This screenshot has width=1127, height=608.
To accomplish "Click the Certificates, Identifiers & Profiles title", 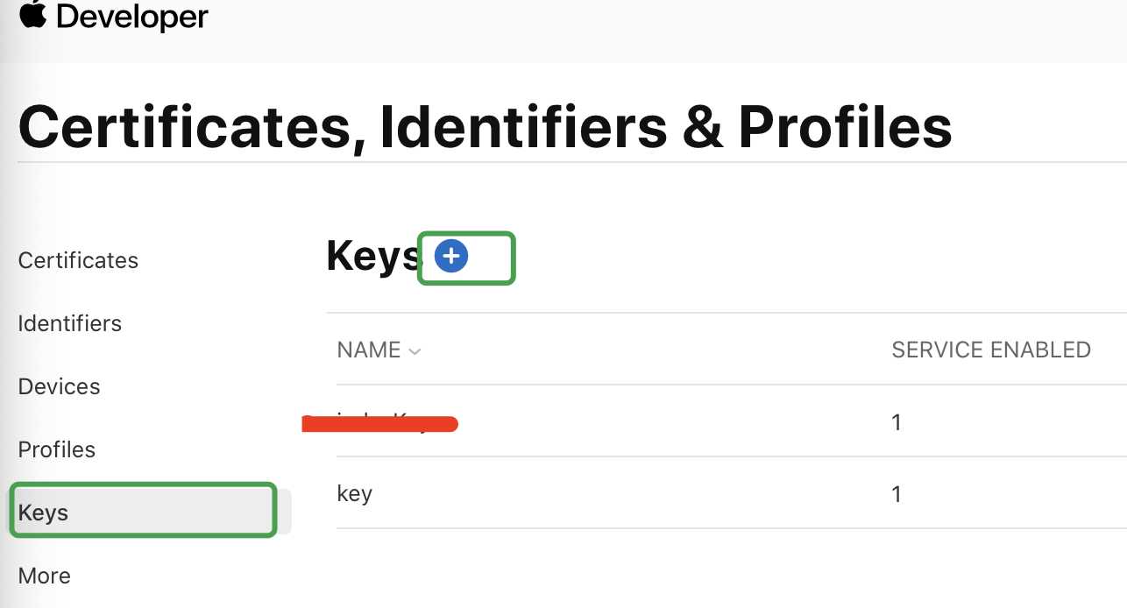I will 485,126.
